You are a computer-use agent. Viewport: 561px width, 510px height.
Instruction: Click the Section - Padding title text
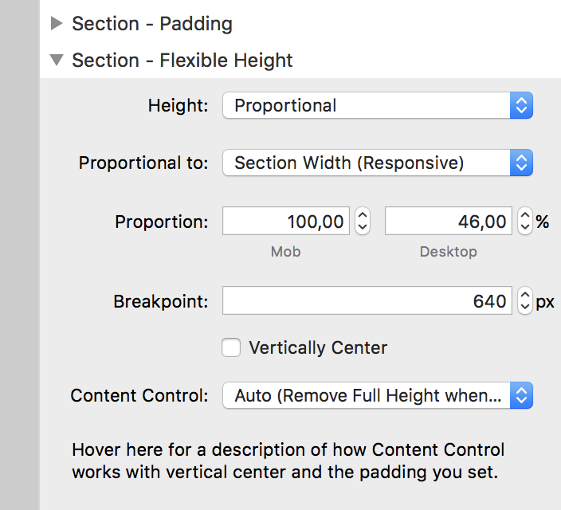(152, 24)
